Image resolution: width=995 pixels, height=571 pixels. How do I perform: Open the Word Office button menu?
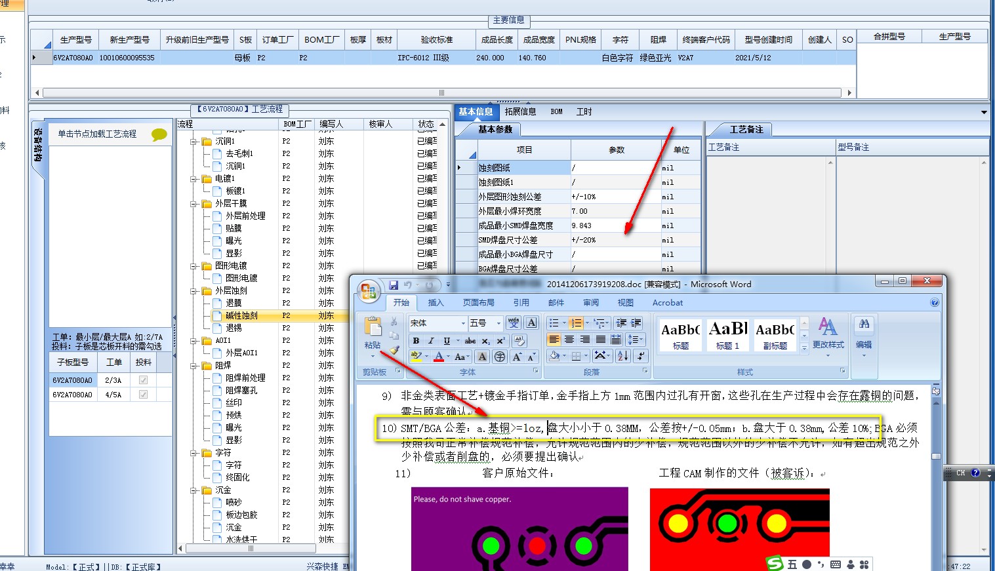(x=369, y=291)
